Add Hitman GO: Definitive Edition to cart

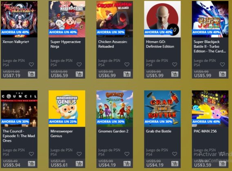[175, 74]
